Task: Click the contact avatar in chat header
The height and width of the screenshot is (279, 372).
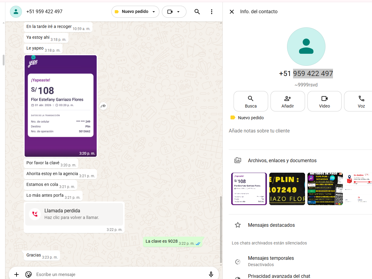Action: click(16, 12)
